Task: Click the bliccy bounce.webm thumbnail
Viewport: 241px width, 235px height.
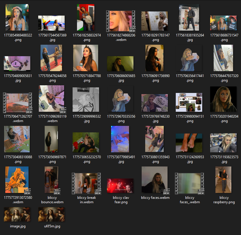Action: pos(52,180)
